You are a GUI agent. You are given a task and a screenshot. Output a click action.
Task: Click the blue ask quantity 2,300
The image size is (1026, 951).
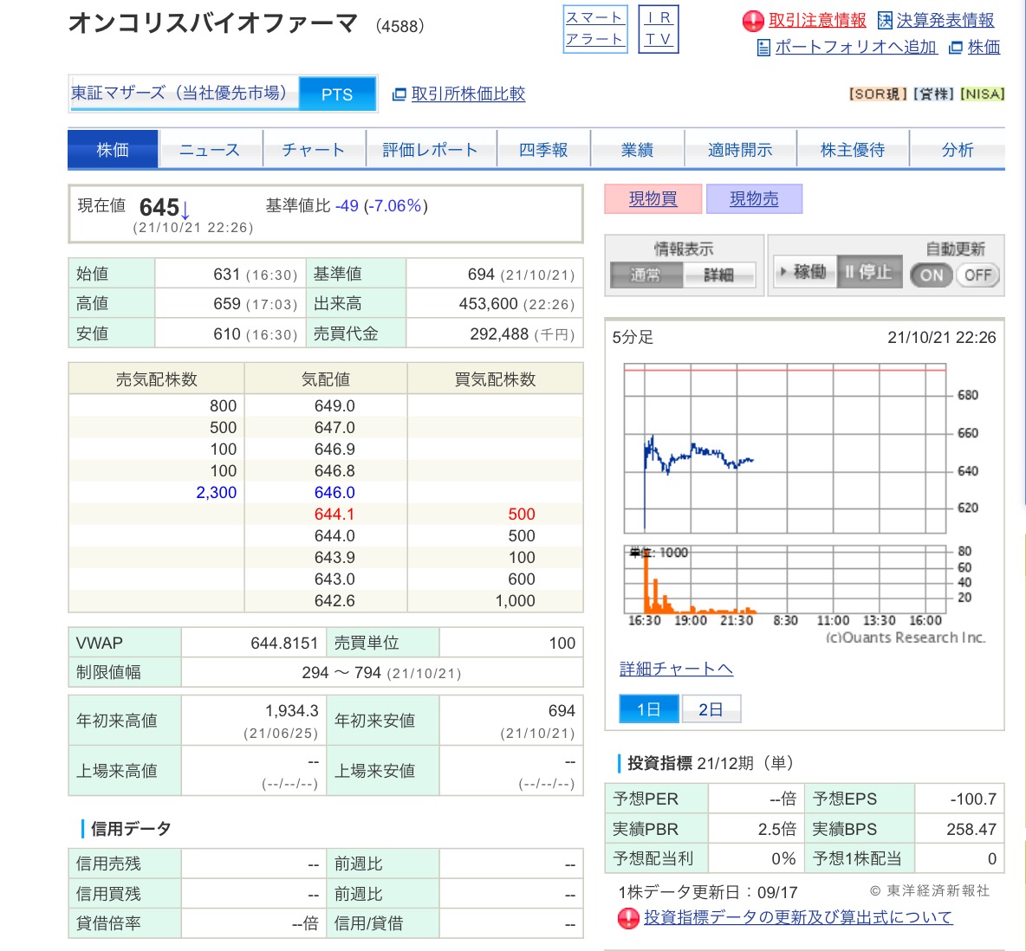point(216,493)
